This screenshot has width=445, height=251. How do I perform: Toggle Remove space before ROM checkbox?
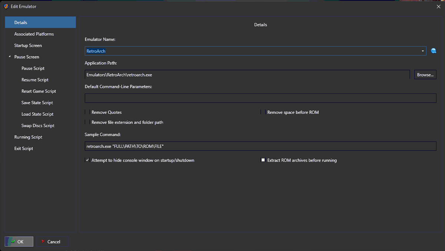coord(263,112)
